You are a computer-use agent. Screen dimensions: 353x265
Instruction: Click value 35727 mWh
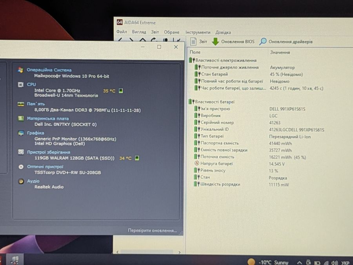click(280, 150)
